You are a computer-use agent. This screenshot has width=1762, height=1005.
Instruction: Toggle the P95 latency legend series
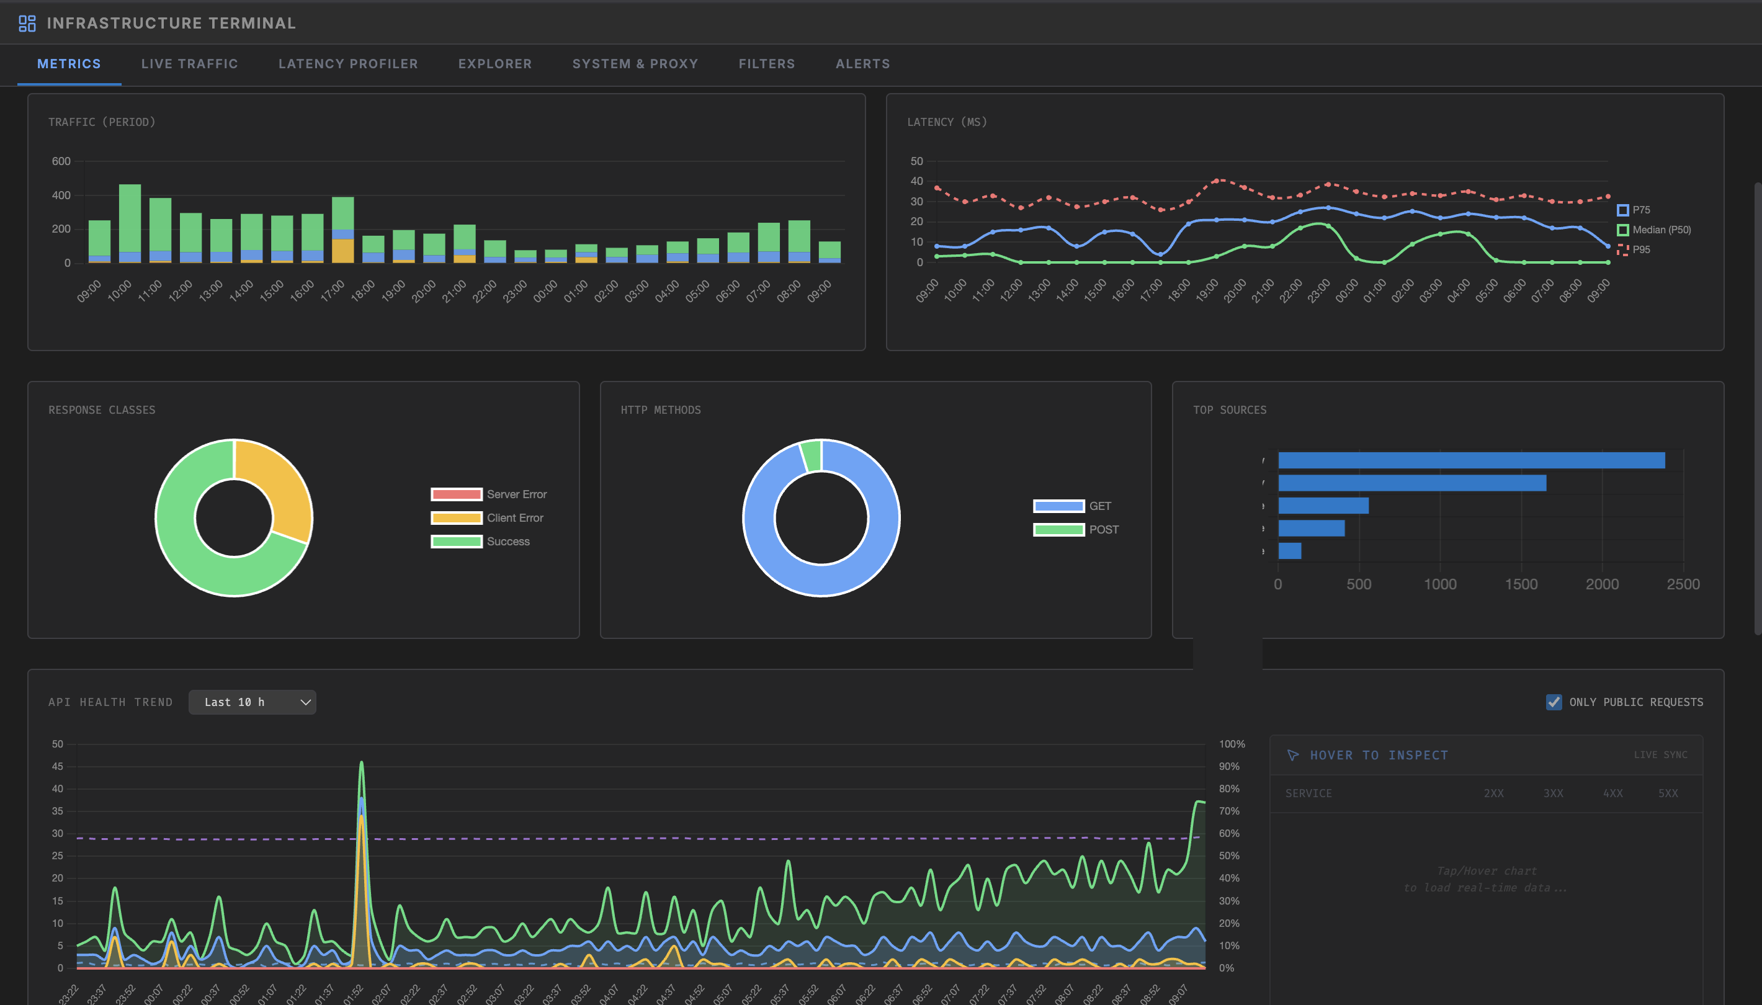[1634, 249]
